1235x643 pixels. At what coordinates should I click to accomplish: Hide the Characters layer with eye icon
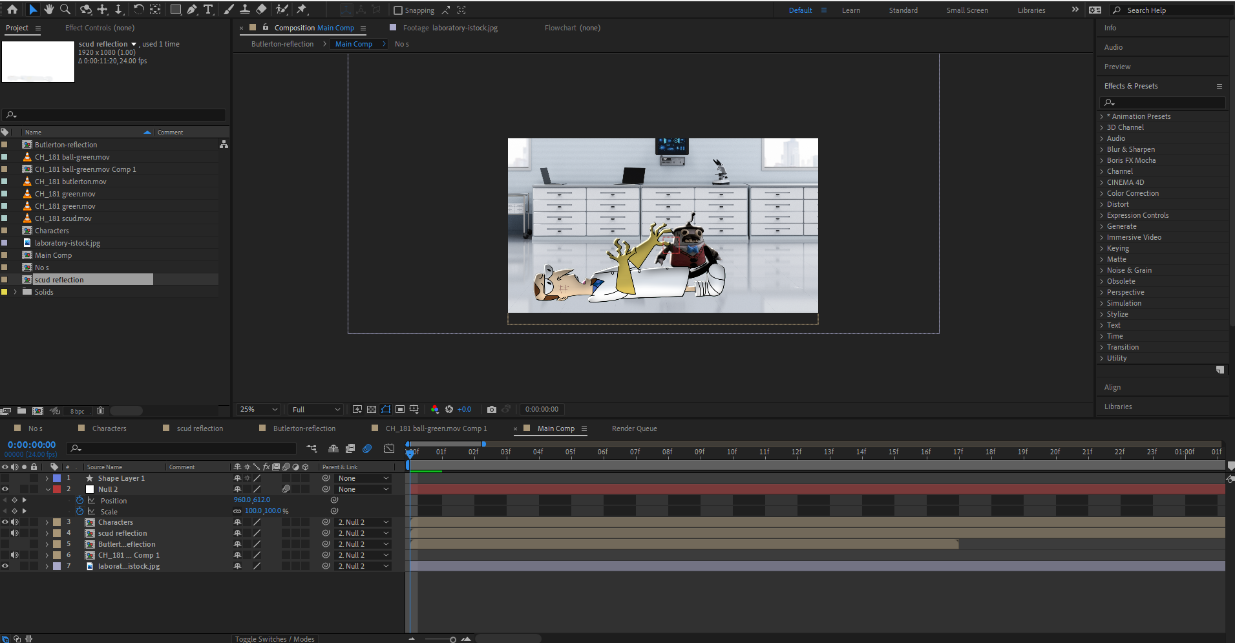5,522
